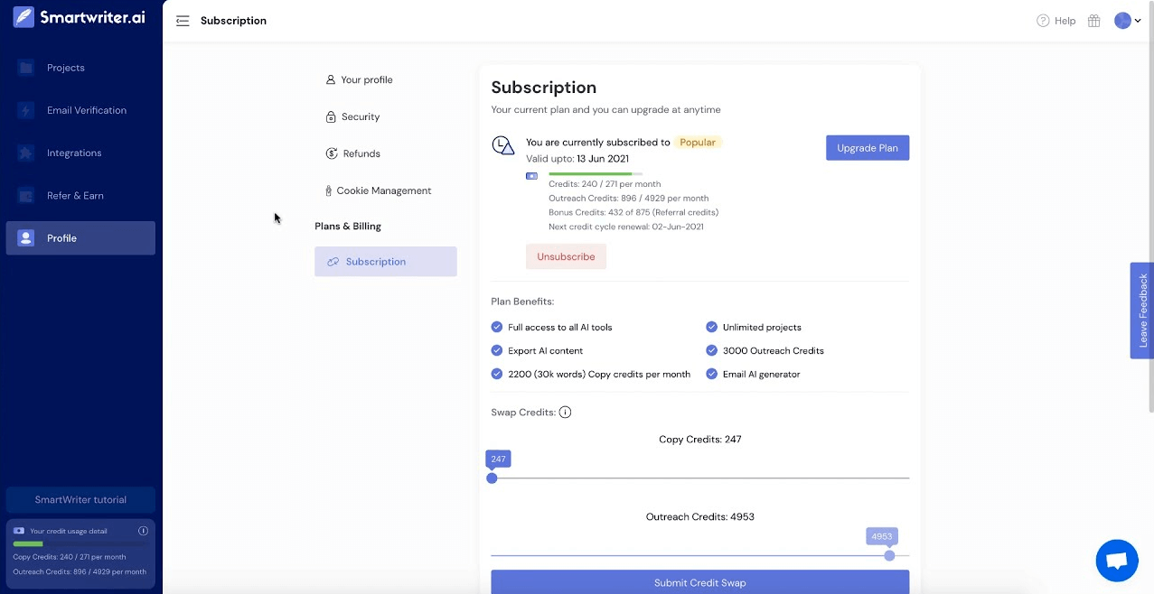Click the Upgrade Plan button

[x=868, y=148]
